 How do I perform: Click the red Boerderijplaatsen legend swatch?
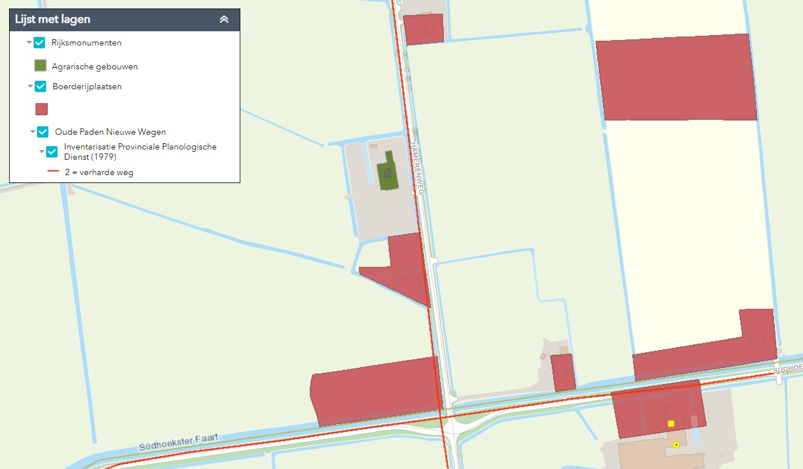42,109
